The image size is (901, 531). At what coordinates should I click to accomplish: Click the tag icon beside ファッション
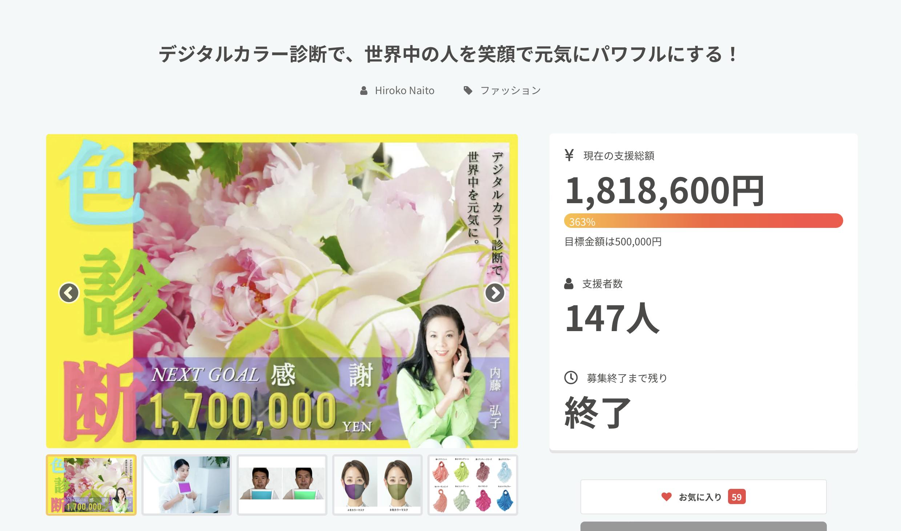(468, 90)
